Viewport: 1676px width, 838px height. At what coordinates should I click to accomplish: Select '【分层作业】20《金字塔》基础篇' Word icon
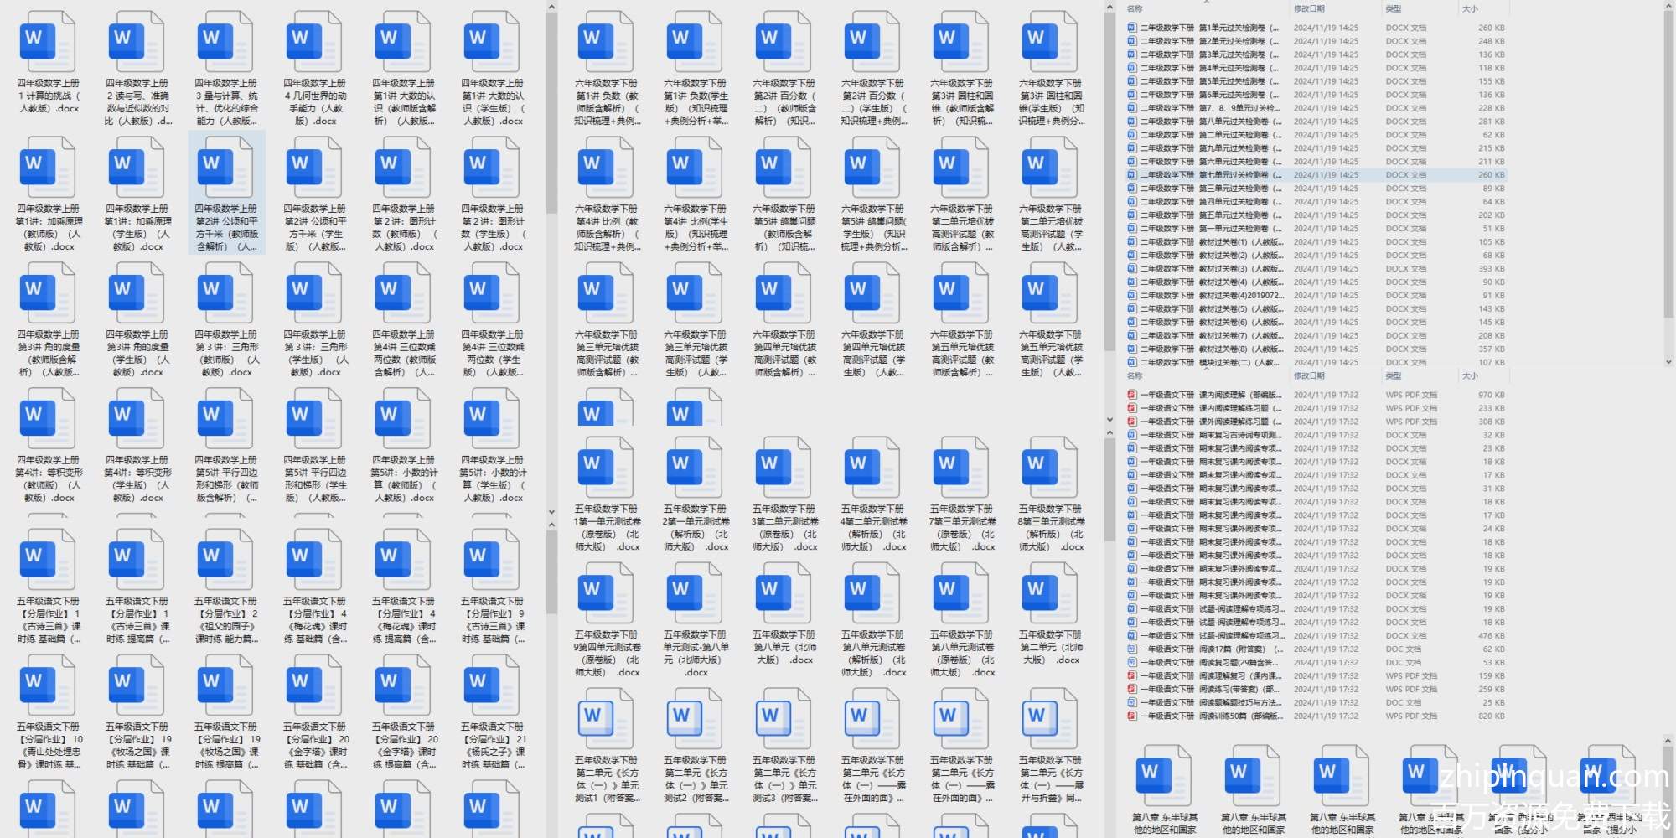pyautogui.click(x=314, y=685)
